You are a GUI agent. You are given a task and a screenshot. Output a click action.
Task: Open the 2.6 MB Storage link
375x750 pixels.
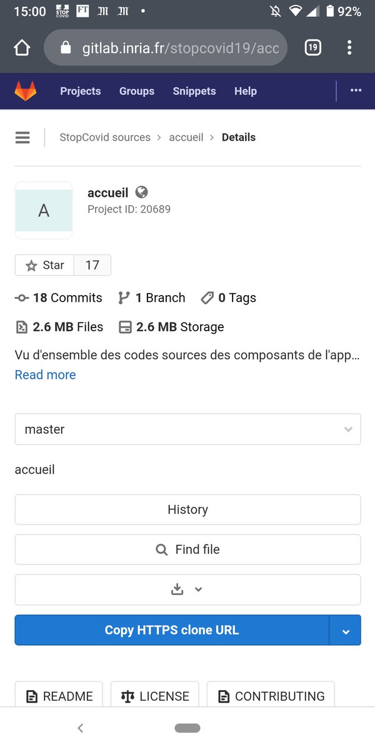point(171,327)
